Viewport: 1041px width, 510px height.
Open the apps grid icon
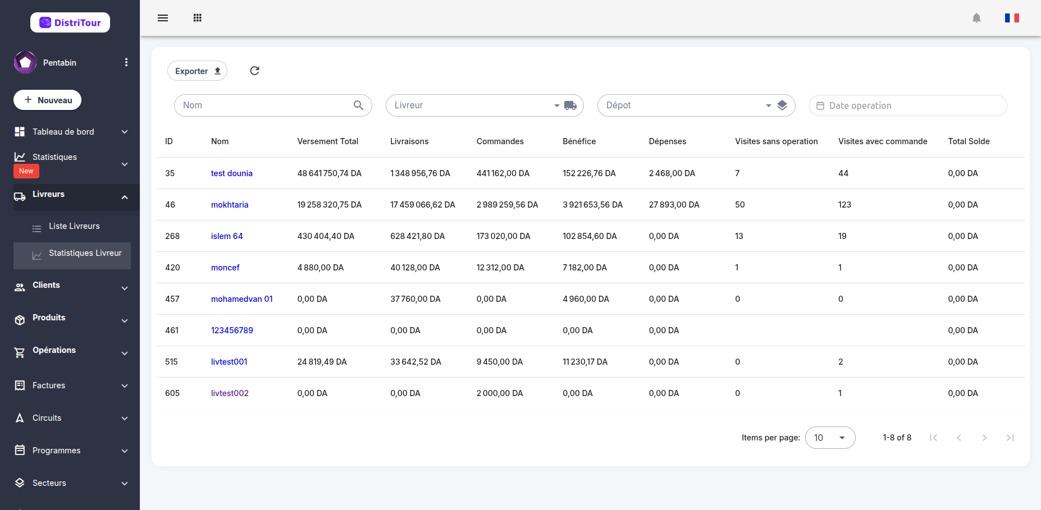(x=198, y=18)
